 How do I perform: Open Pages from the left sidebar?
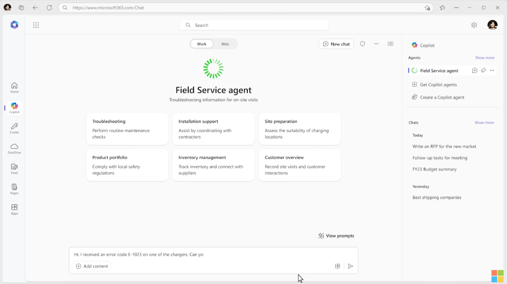(14, 189)
